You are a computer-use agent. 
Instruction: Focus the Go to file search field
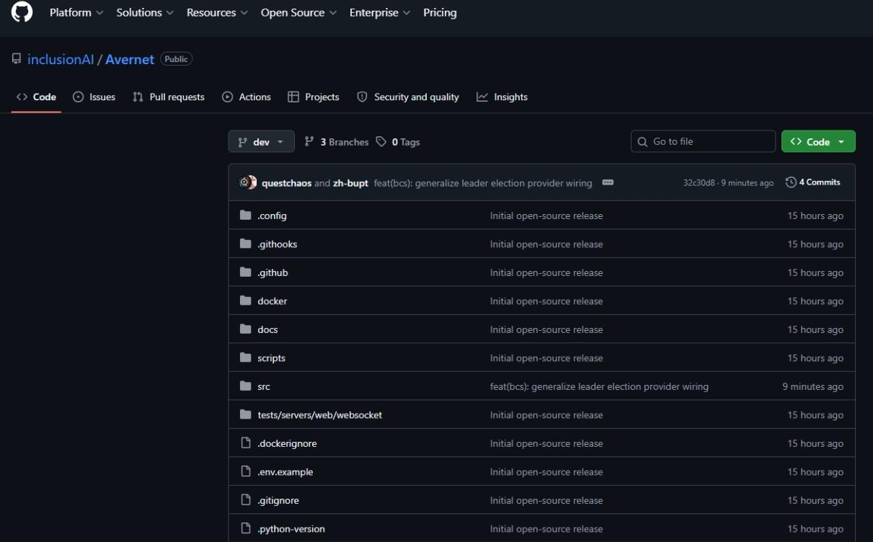tap(703, 142)
